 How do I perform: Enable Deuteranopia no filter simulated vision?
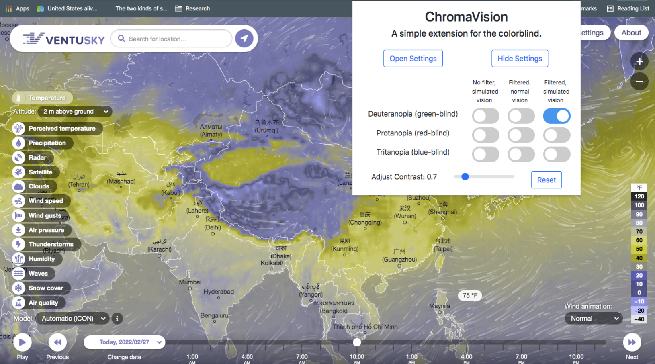pyautogui.click(x=485, y=116)
